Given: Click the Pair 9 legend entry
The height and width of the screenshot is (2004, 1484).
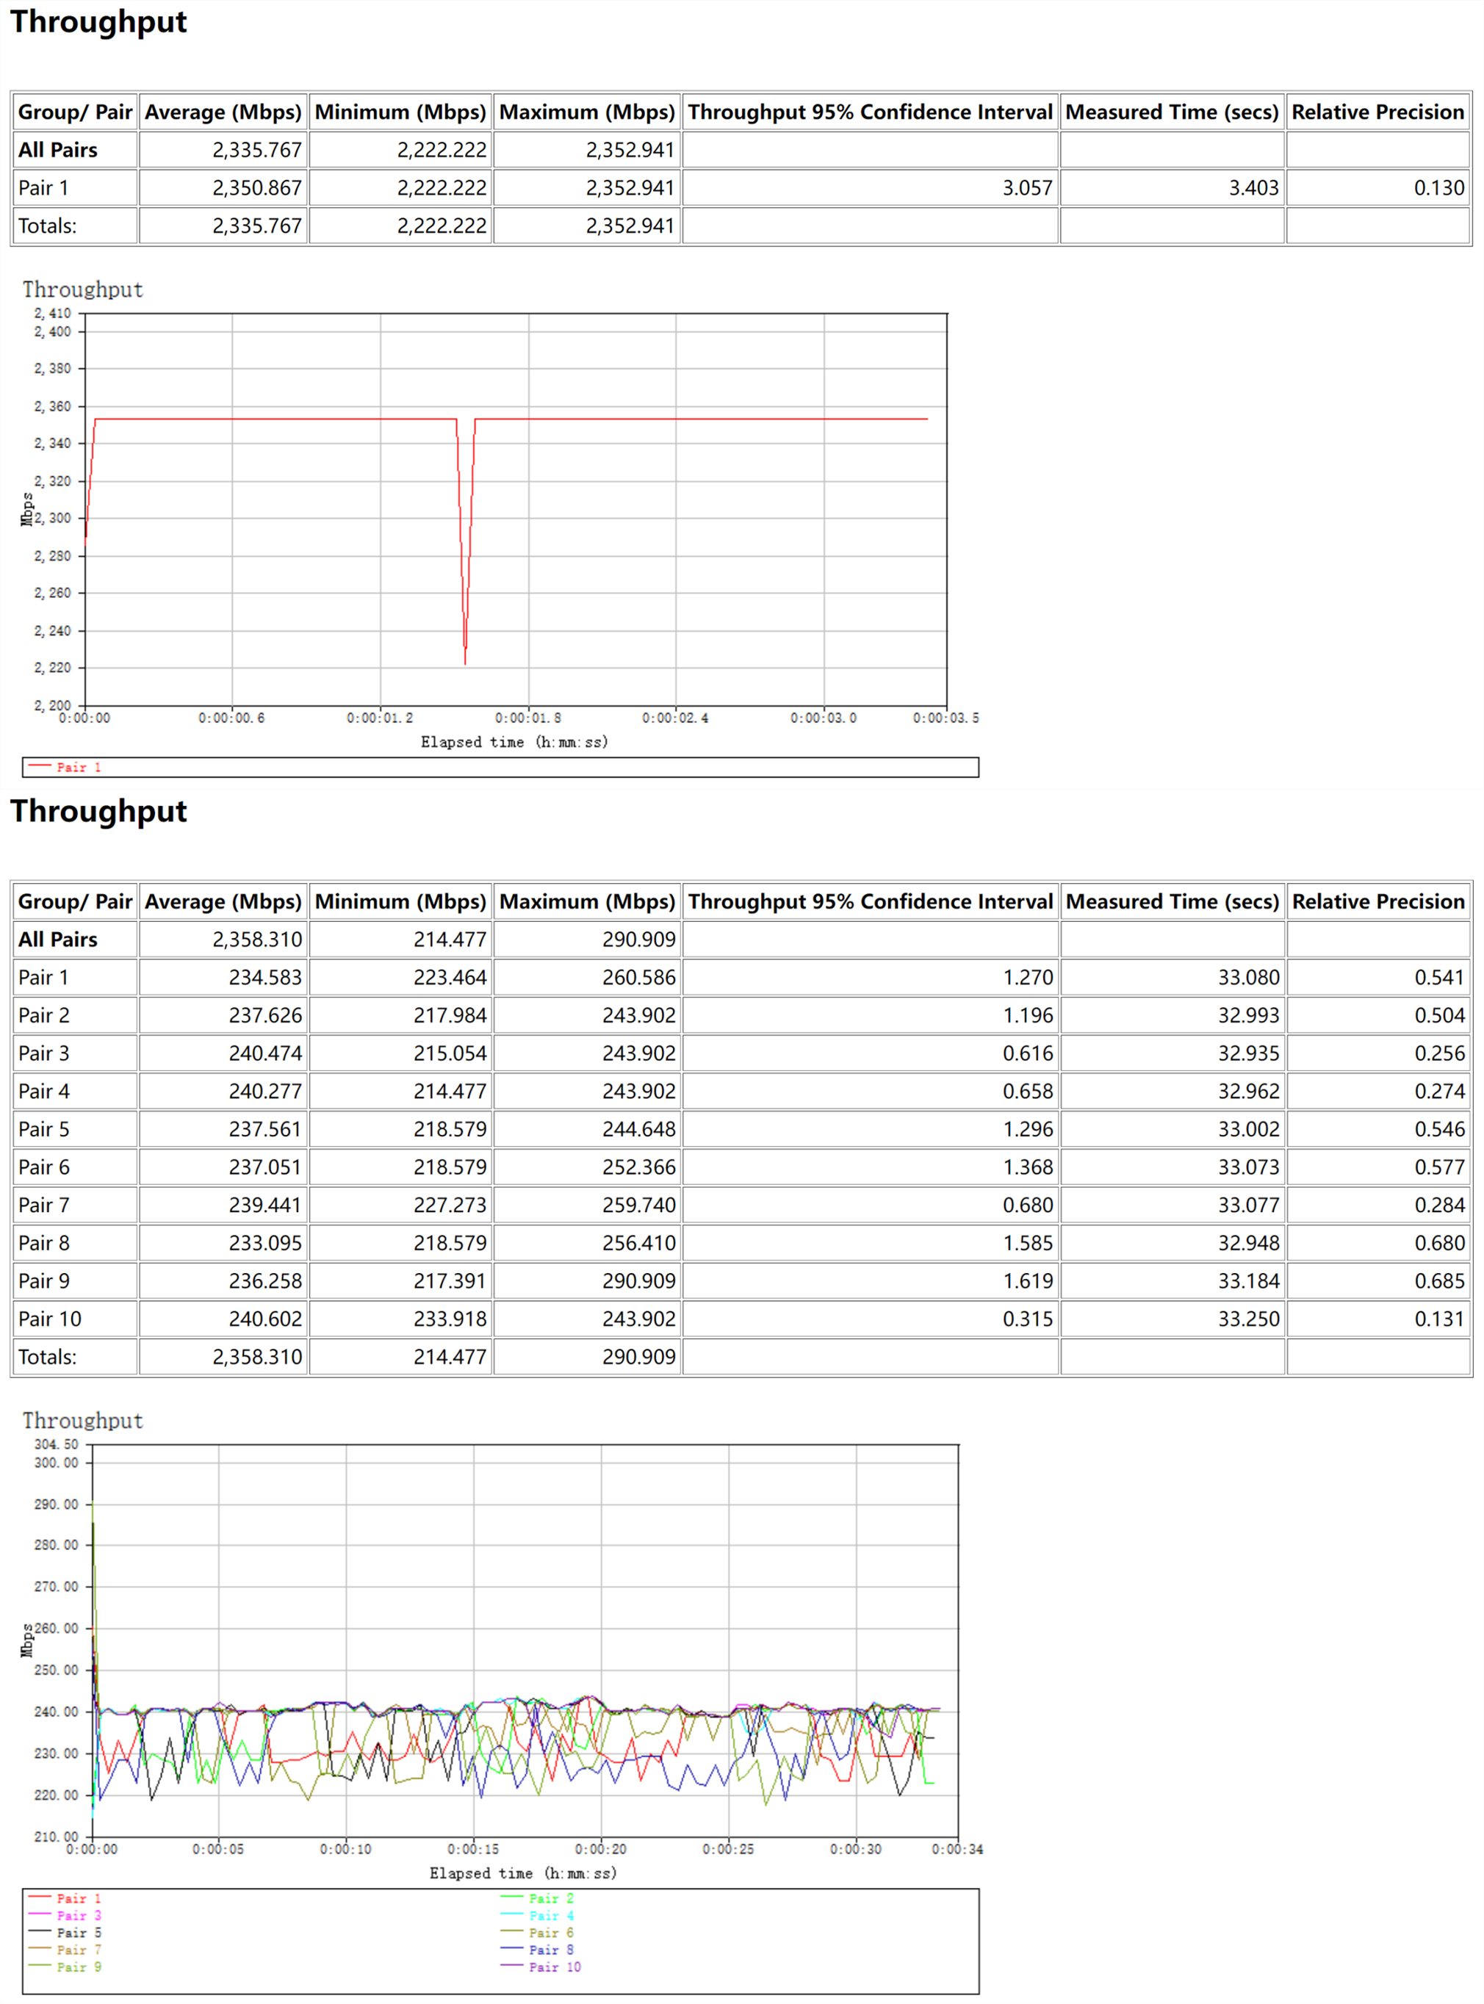Looking at the screenshot, I should click(x=79, y=1967).
